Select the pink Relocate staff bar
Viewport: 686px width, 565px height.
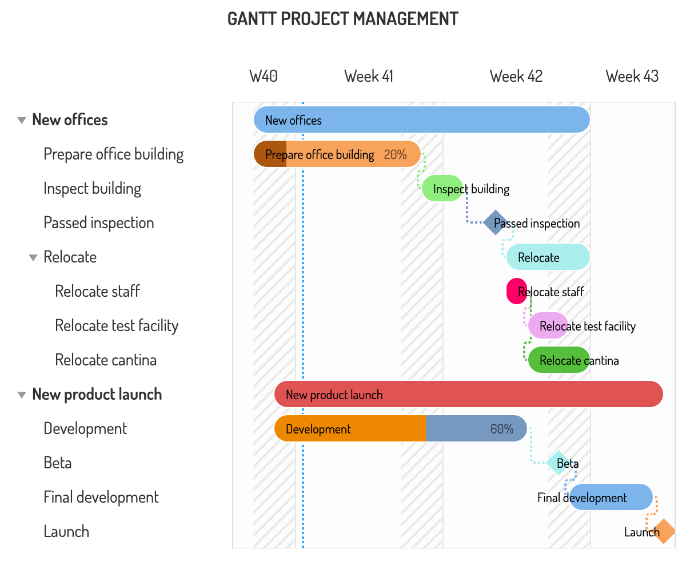point(516,291)
